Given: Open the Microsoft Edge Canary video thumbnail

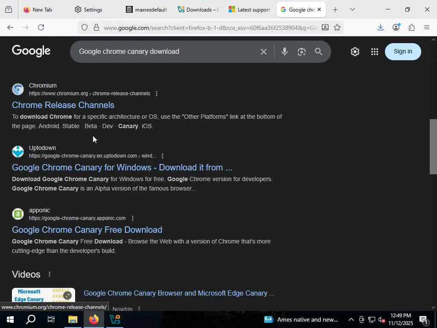Looking at the screenshot, I should click(44, 295).
